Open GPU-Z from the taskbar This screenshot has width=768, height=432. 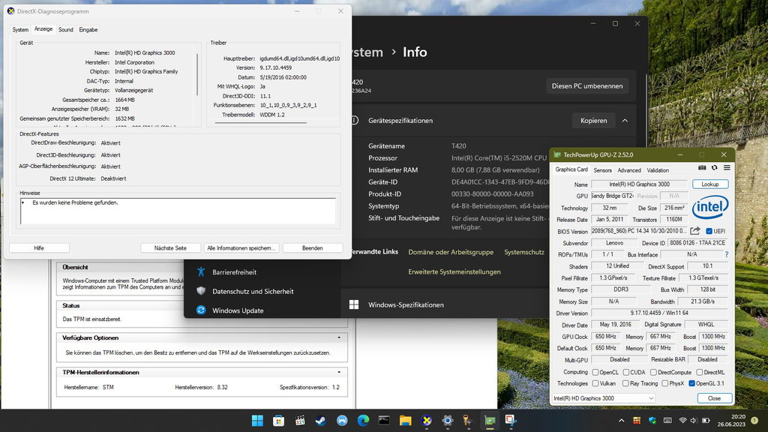(490, 420)
